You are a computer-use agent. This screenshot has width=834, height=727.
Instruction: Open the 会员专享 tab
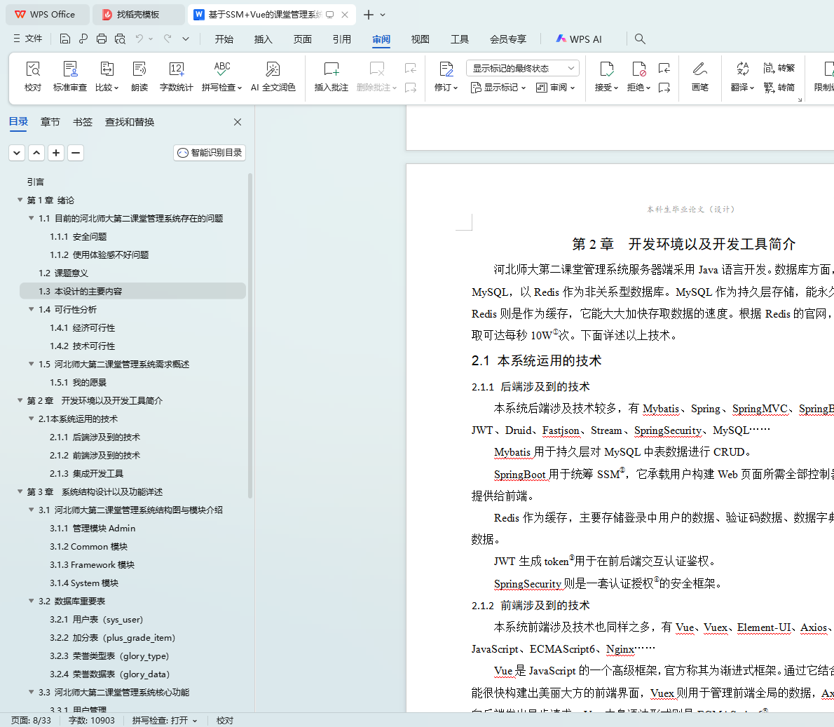click(508, 39)
